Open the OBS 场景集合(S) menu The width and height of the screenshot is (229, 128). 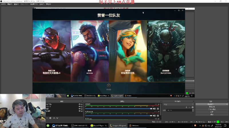click(34, 4)
